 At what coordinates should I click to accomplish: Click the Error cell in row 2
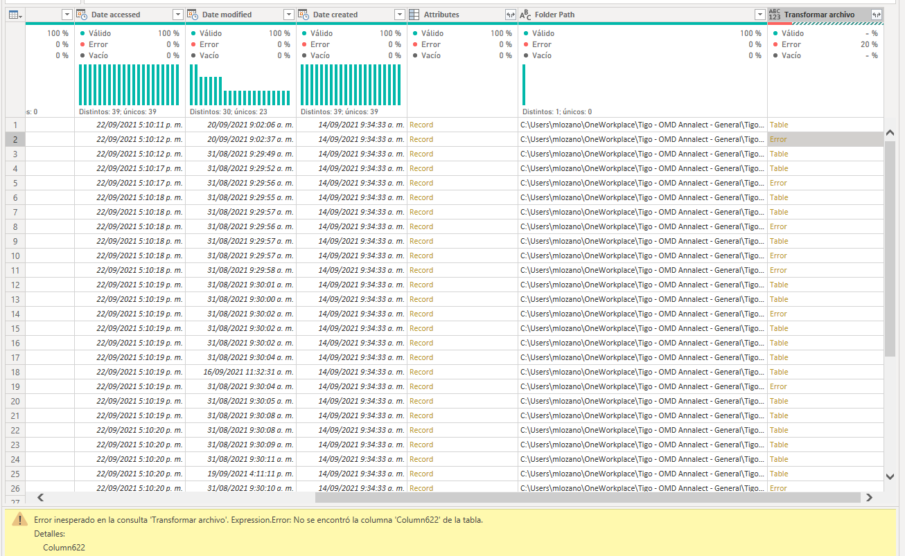[x=825, y=139]
